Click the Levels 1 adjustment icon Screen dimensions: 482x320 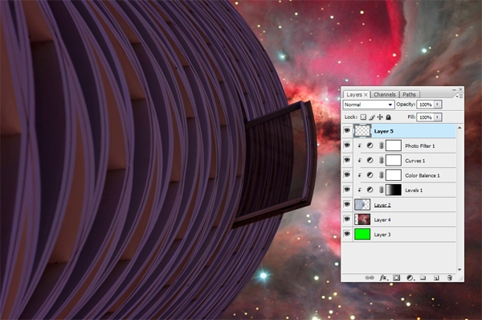(x=370, y=190)
